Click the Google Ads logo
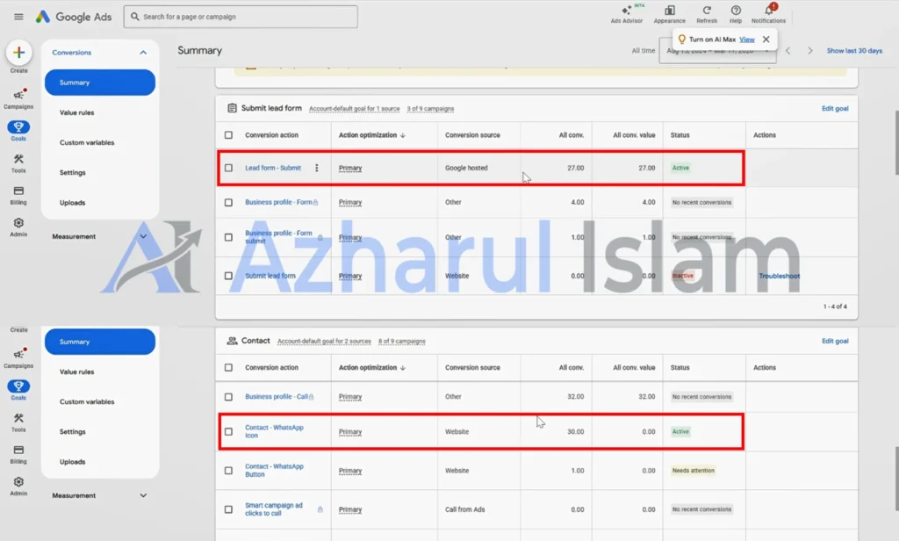Viewport: 899px width, 541px height. (74, 17)
